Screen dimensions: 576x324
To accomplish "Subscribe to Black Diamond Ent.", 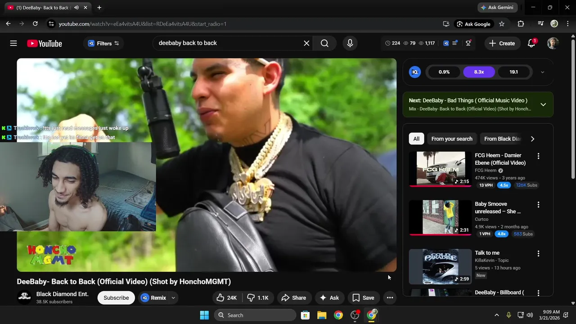I will [116, 298].
